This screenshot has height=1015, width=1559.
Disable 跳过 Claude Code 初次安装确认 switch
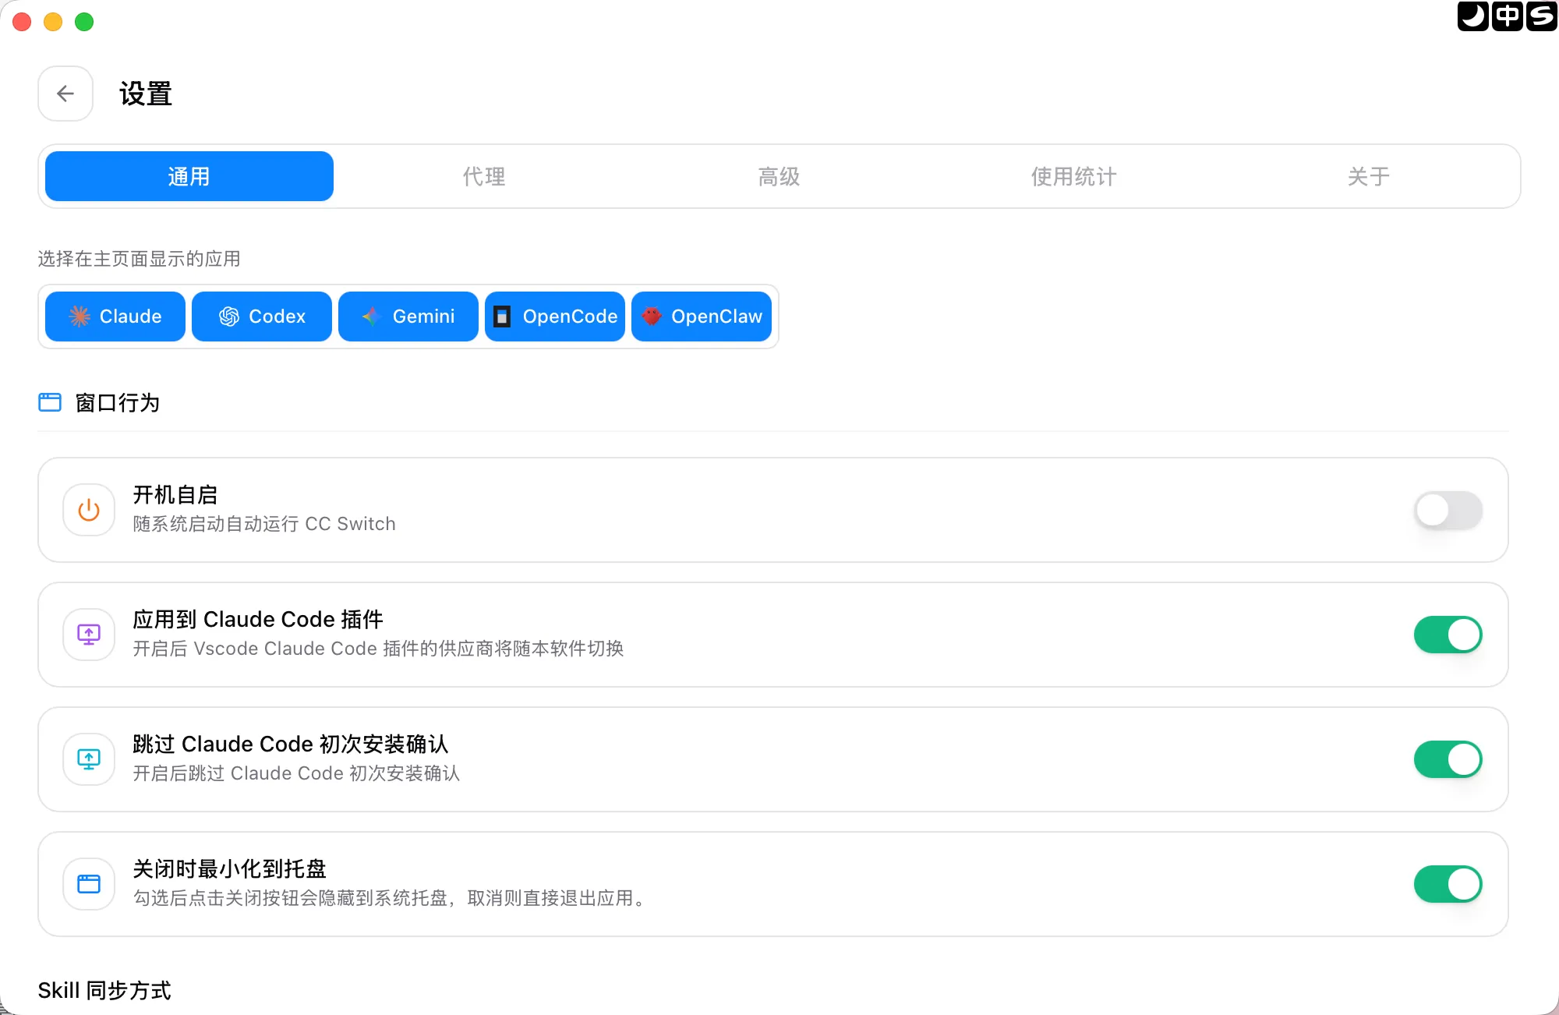coord(1448,759)
